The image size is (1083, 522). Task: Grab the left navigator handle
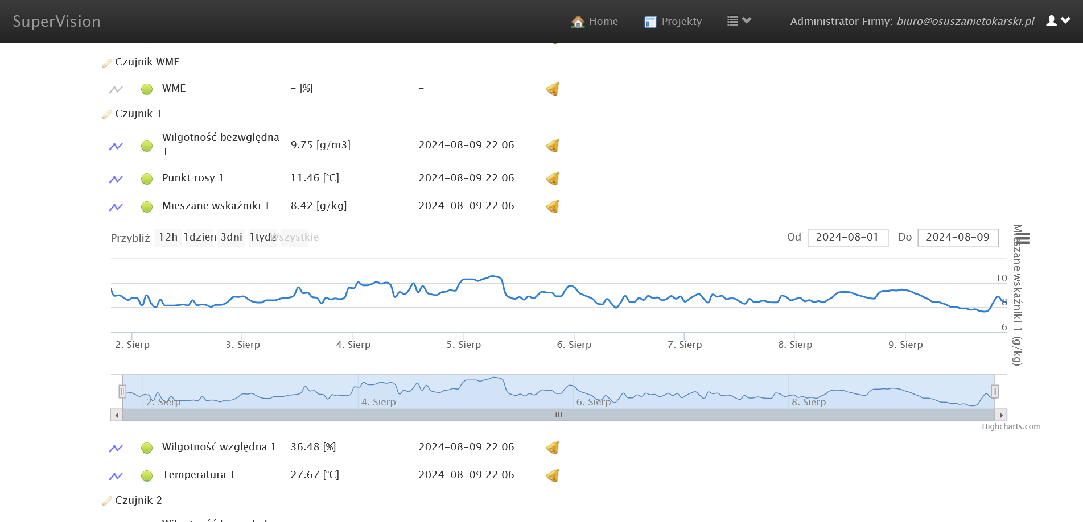tap(122, 391)
